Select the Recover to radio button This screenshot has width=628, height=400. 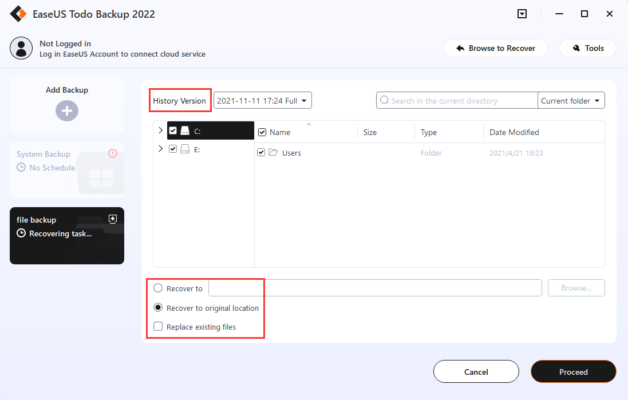pos(158,288)
